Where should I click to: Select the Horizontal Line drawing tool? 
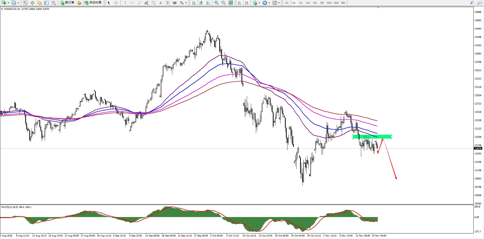(132, 3)
